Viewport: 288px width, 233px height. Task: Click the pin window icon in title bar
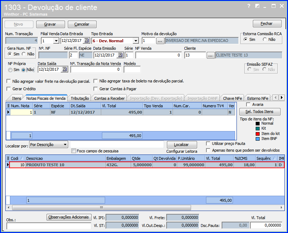[257, 6]
